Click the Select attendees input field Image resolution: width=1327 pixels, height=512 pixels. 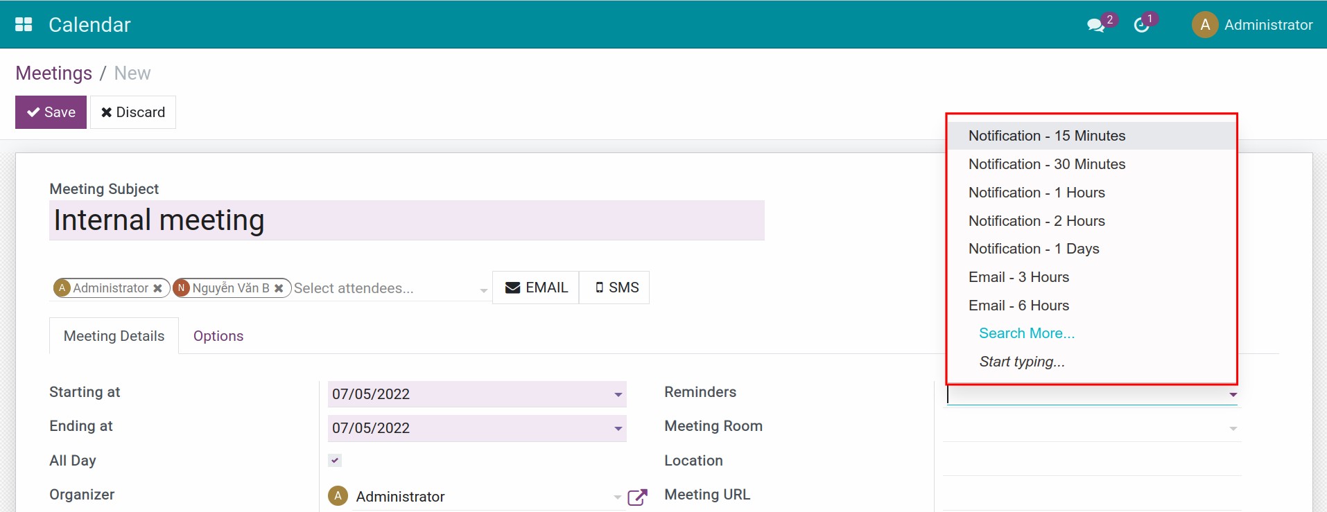point(385,288)
